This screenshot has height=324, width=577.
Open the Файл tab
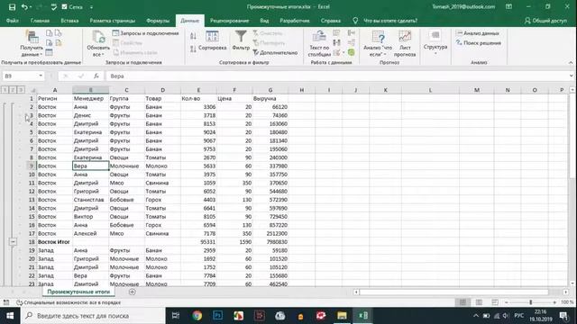coord(12,21)
